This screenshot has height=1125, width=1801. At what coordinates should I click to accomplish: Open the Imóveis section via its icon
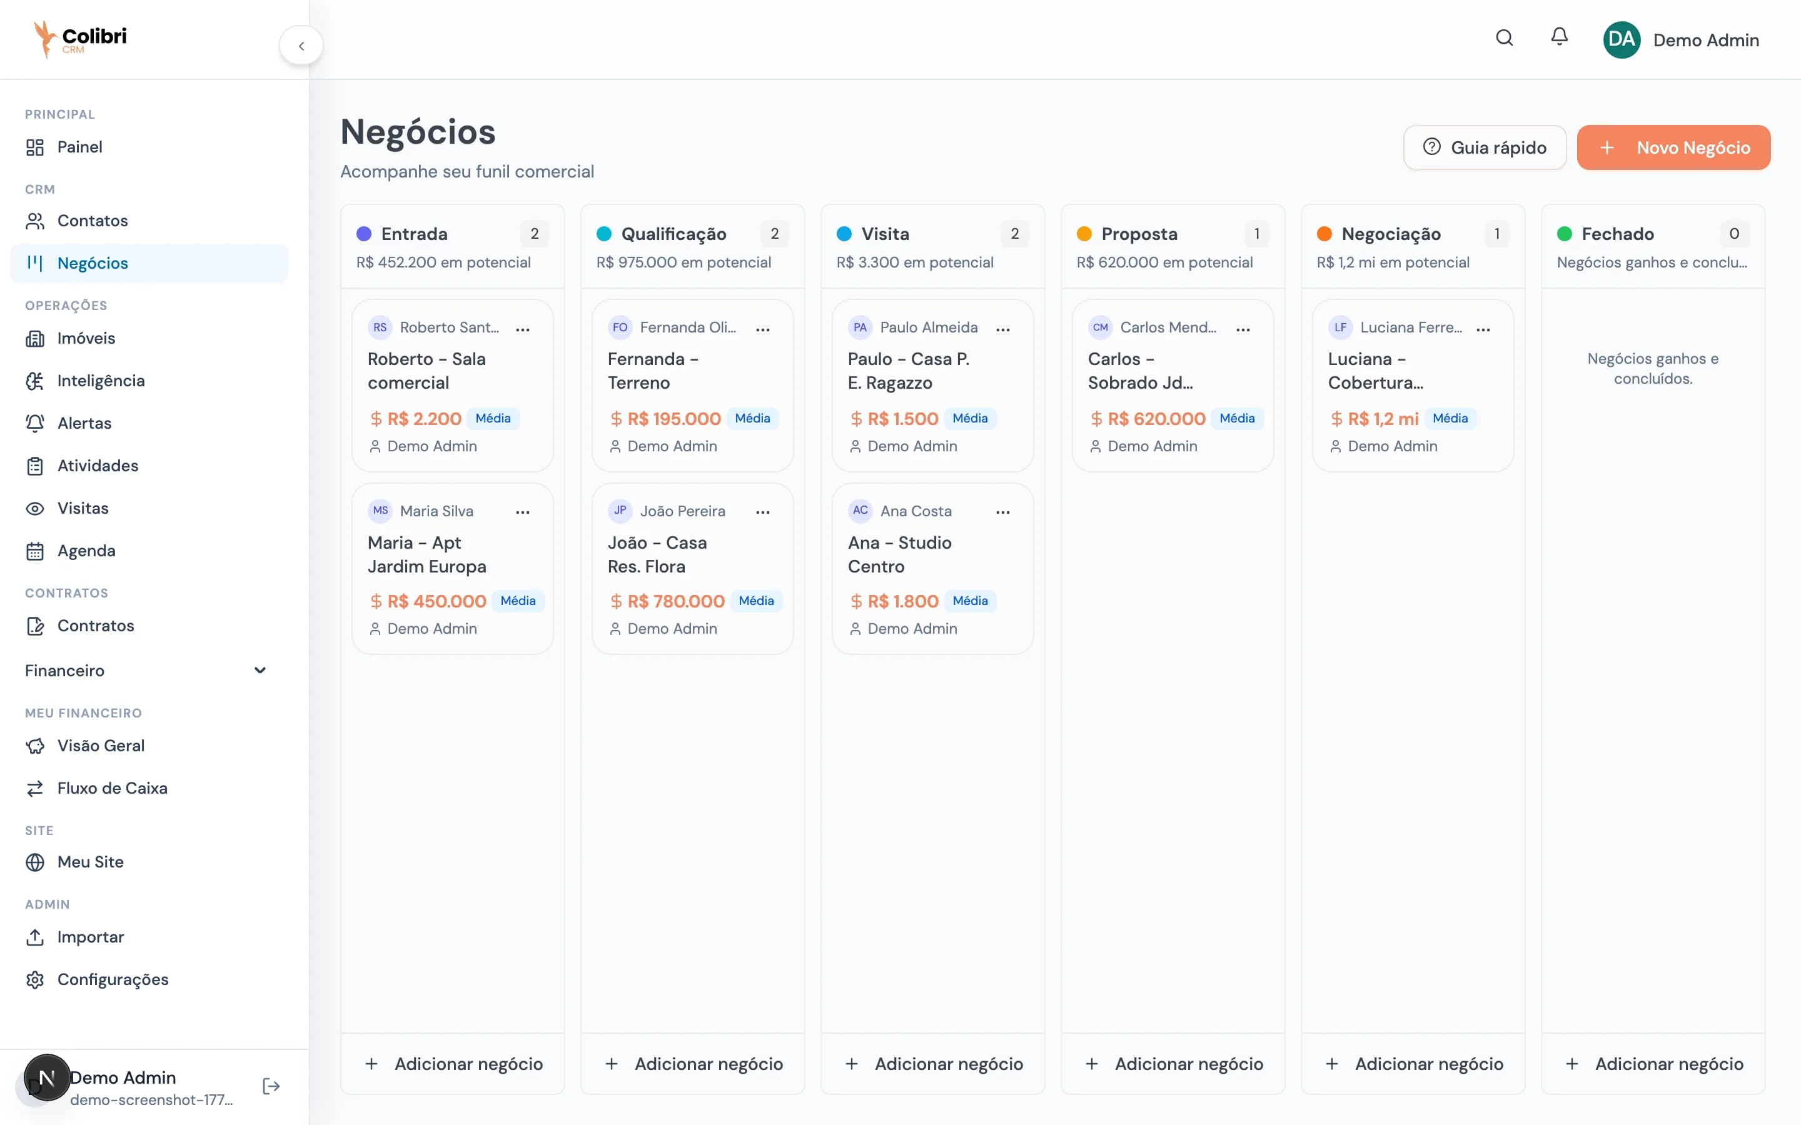pos(36,337)
